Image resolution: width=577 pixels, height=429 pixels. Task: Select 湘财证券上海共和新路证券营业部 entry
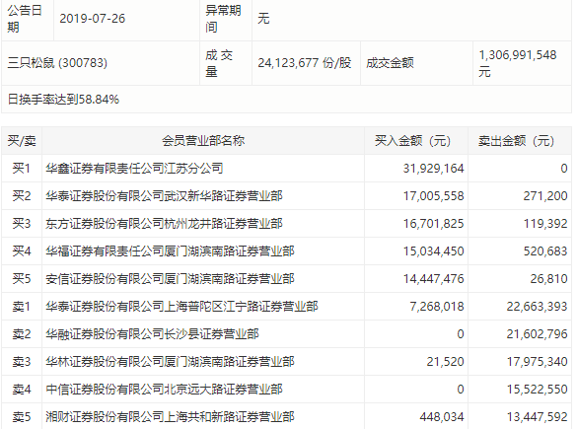[170, 417]
